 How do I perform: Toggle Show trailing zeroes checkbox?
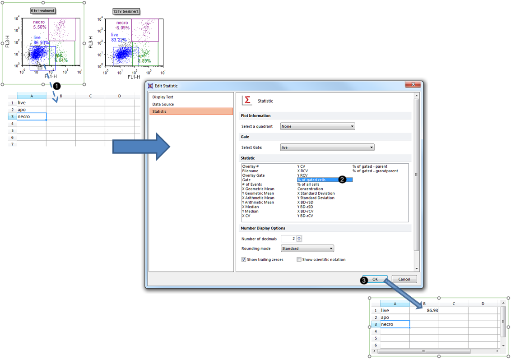[244, 260]
